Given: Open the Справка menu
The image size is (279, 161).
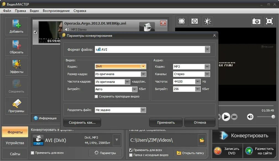Looking at the screenshot, I should [x=80, y=11].
